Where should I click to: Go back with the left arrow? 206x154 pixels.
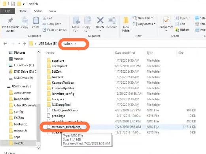click(x=5, y=44)
